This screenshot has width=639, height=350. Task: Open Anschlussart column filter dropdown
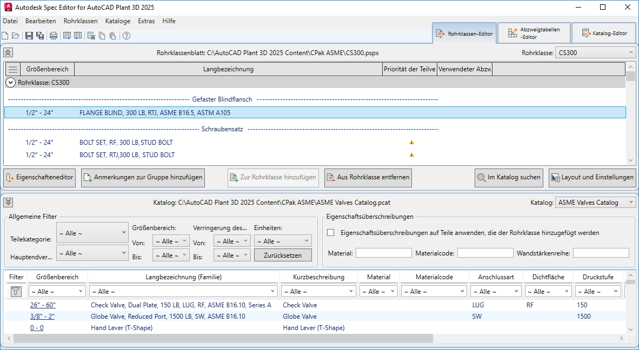click(496, 291)
